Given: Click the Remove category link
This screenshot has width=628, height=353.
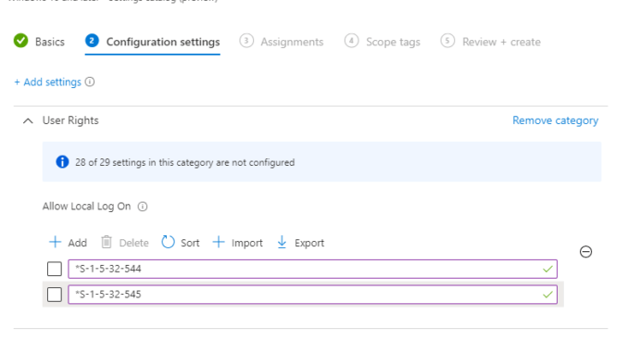Looking at the screenshot, I should pyautogui.click(x=555, y=120).
